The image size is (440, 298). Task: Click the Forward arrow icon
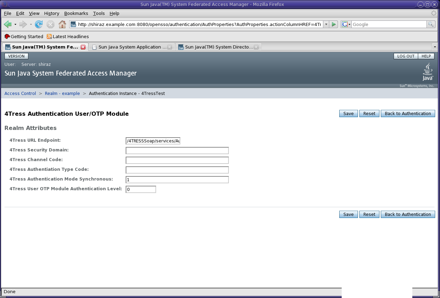(23, 24)
